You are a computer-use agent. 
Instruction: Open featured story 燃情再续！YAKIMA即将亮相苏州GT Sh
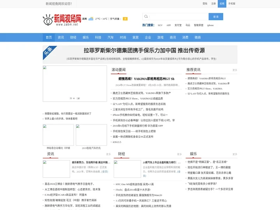[x=146, y=79]
